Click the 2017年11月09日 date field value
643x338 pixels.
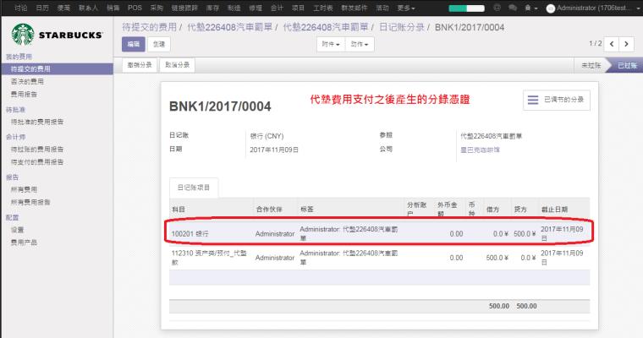click(x=274, y=150)
